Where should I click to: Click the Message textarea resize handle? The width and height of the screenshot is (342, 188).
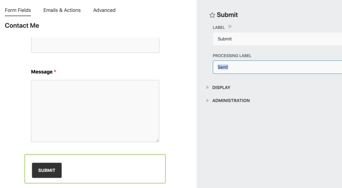pos(157,140)
